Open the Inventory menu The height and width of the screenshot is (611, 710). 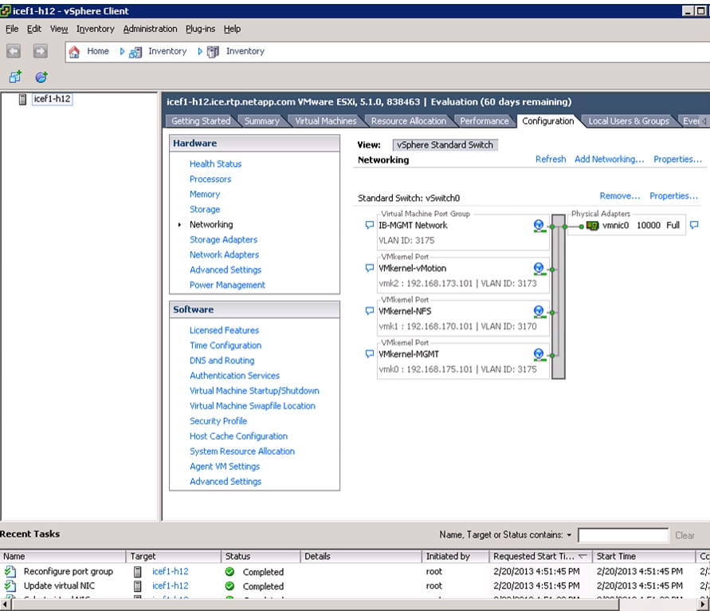tap(95, 29)
